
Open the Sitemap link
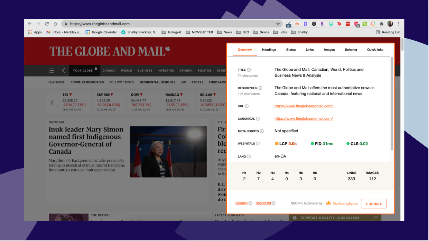pyautogui.click(x=241, y=203)
